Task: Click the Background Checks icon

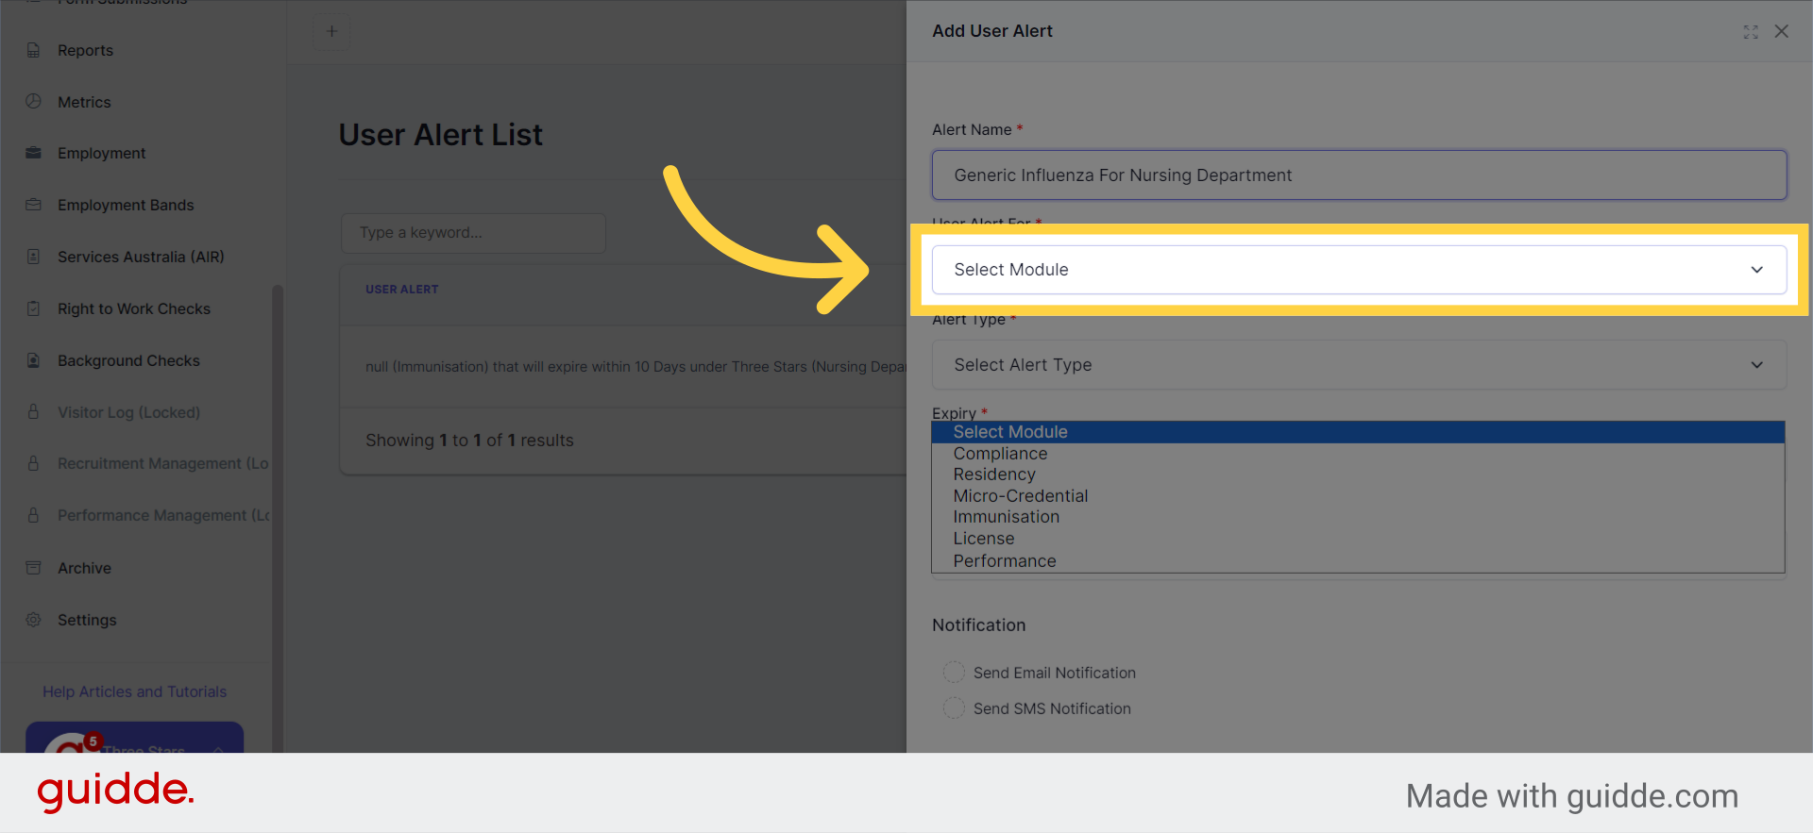Action: pos(33,360)
